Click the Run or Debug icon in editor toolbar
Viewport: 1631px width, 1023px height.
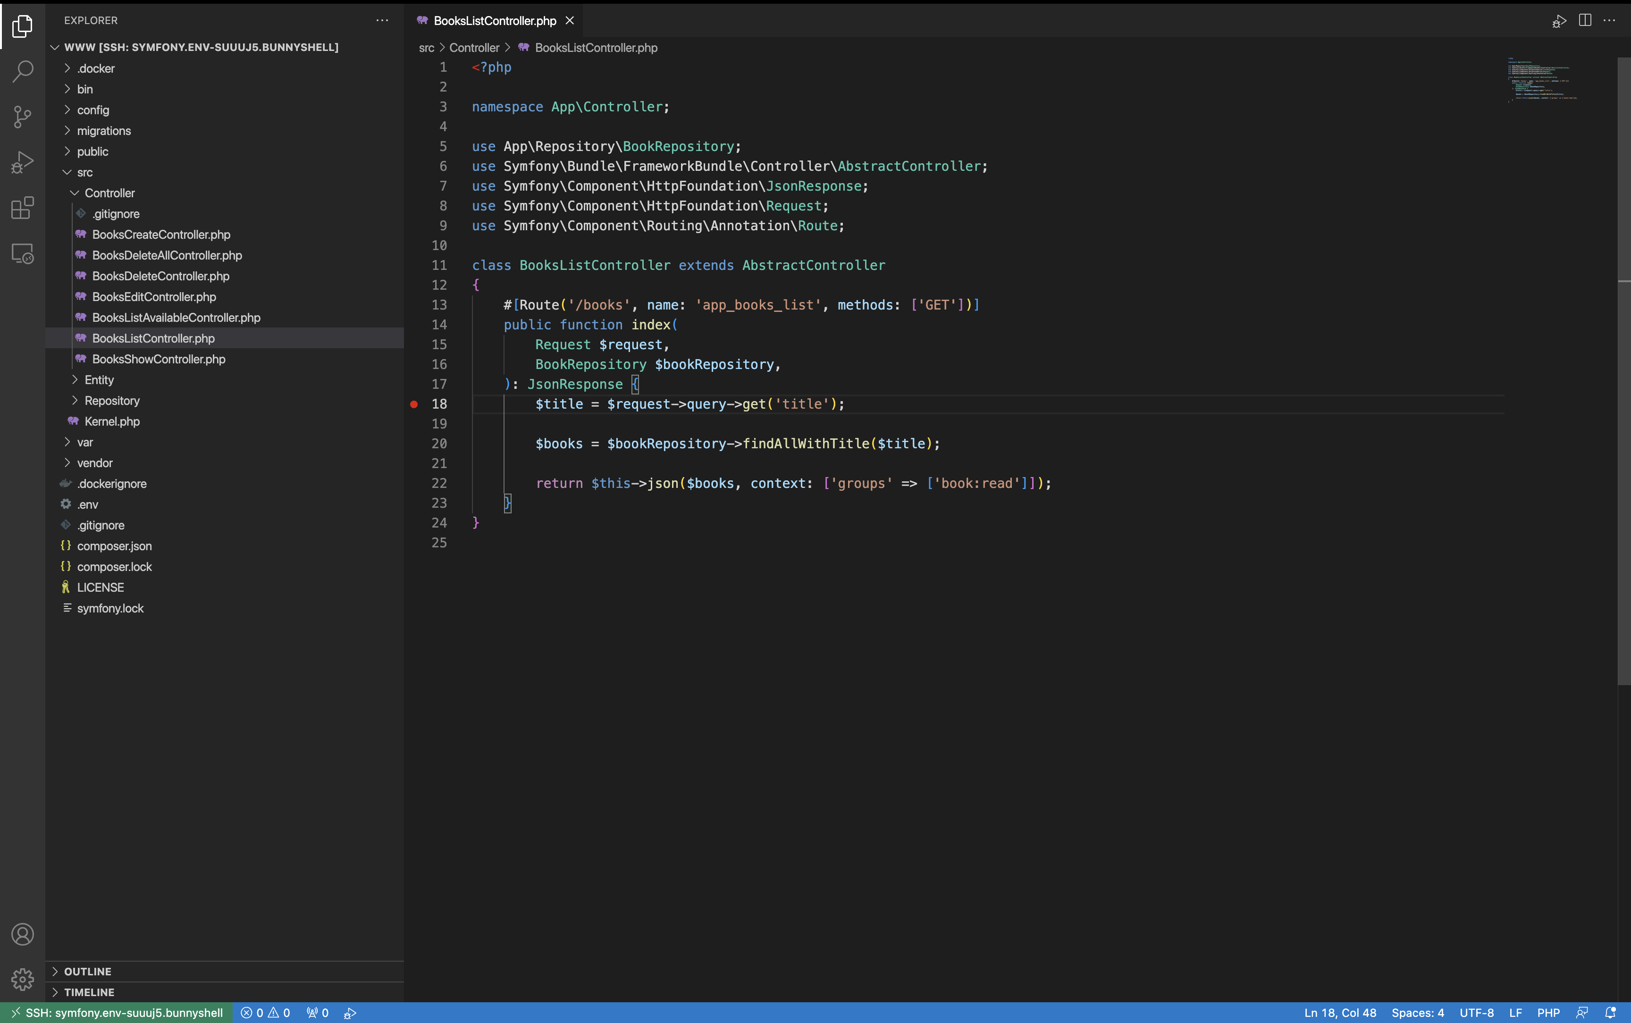pyautogui.click(x=1559, y=21)
